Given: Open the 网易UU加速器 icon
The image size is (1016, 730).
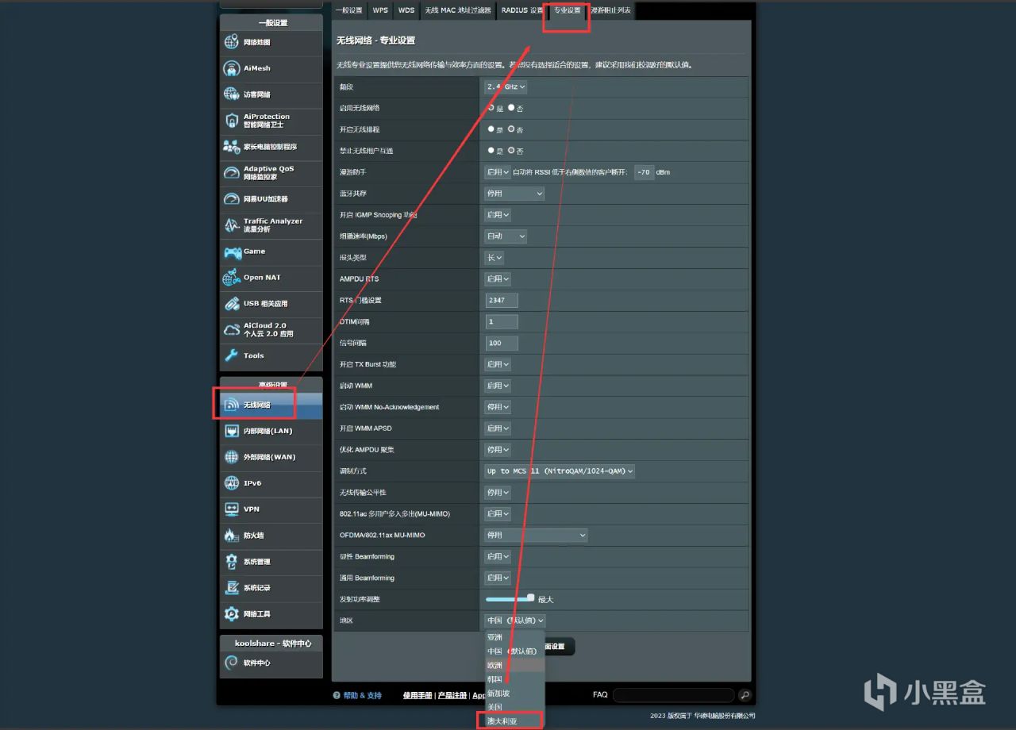Looking at the screenshot, I should [x=231, y=199].
